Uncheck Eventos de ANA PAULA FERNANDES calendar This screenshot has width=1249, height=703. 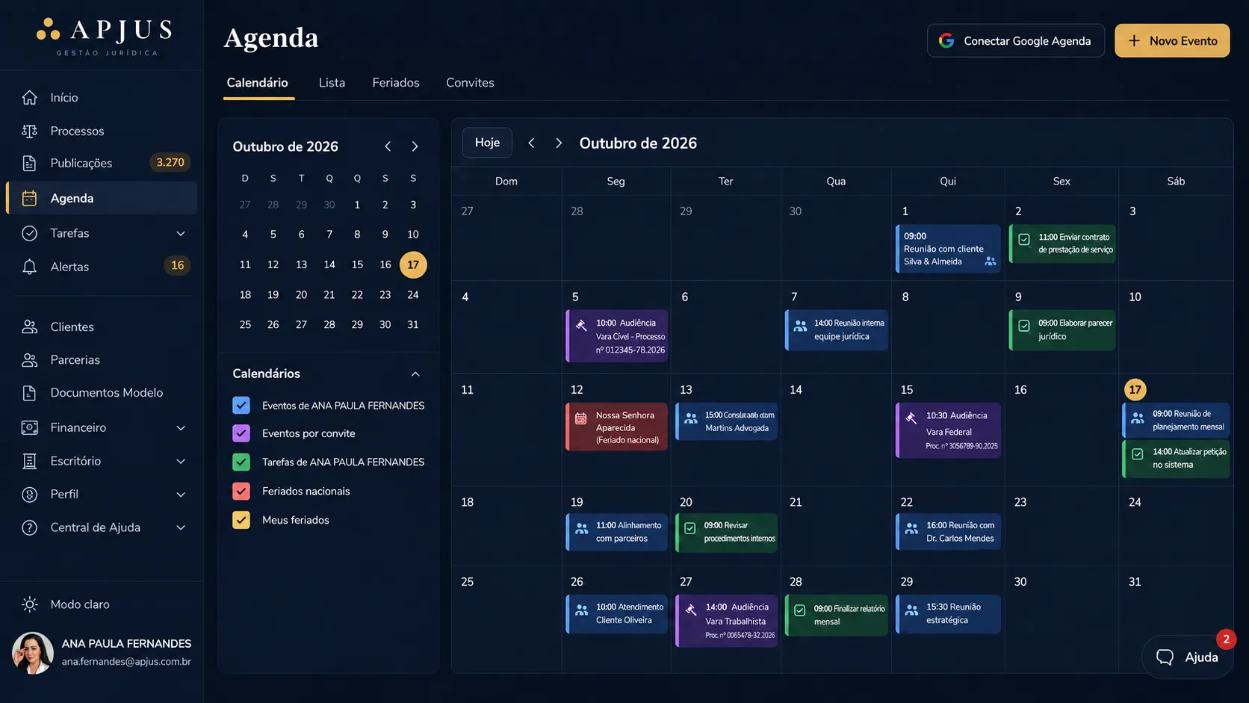click(241, 405)
